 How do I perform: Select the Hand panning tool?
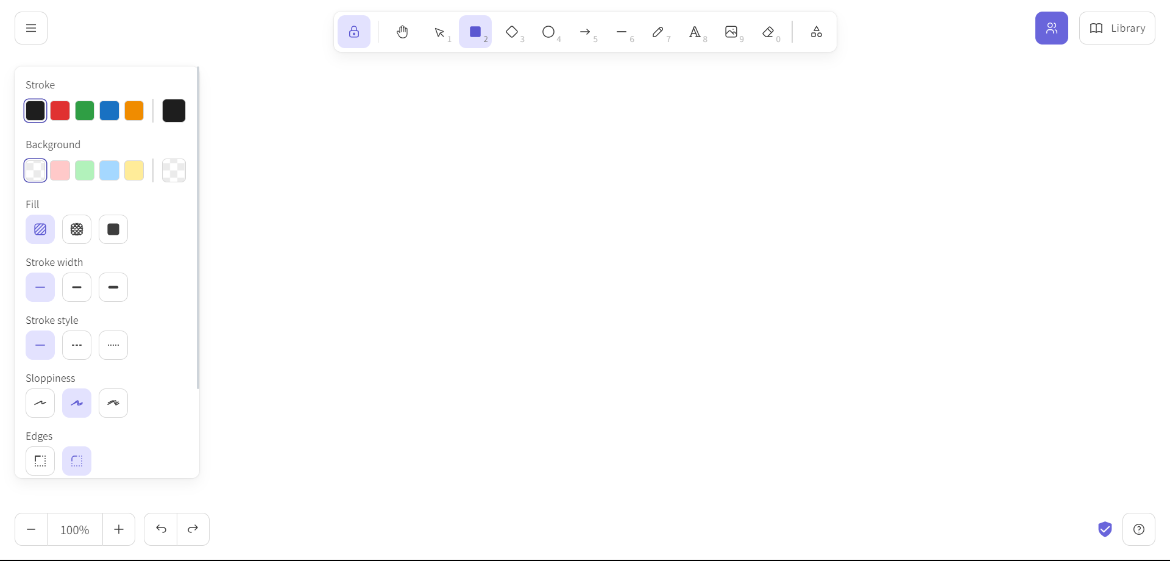point(402,32)
